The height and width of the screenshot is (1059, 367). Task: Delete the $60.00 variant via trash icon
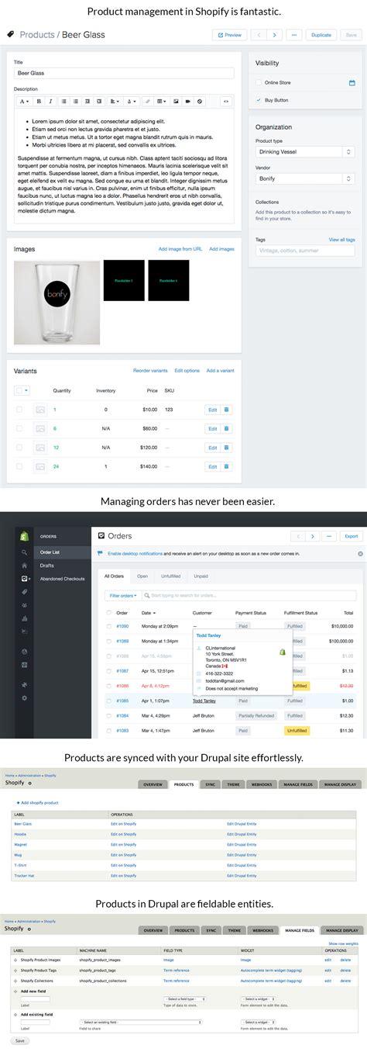point(226,428)
